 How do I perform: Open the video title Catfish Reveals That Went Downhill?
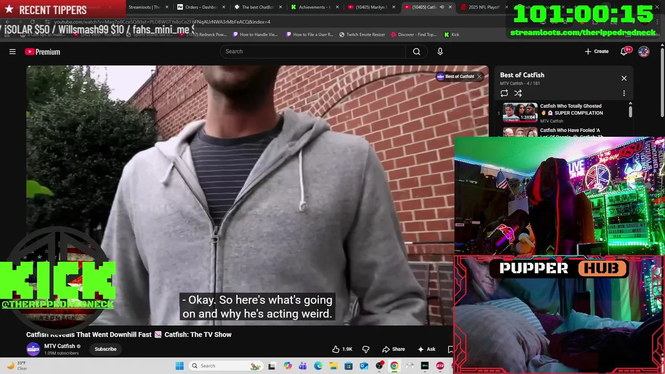click(129, 335)
